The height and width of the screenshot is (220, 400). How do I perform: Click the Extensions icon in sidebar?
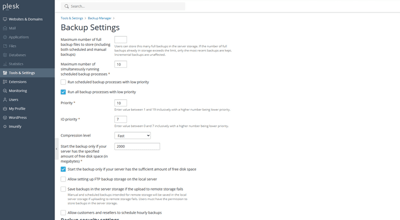5,82
